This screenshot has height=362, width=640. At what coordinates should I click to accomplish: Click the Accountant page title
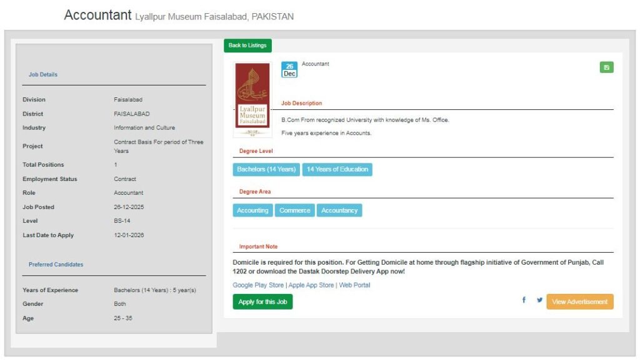click(x=97, y=16)
